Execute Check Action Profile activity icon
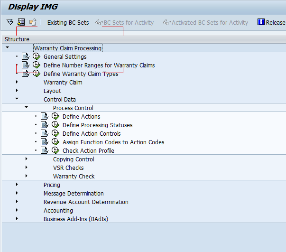 tap(55, 150)
